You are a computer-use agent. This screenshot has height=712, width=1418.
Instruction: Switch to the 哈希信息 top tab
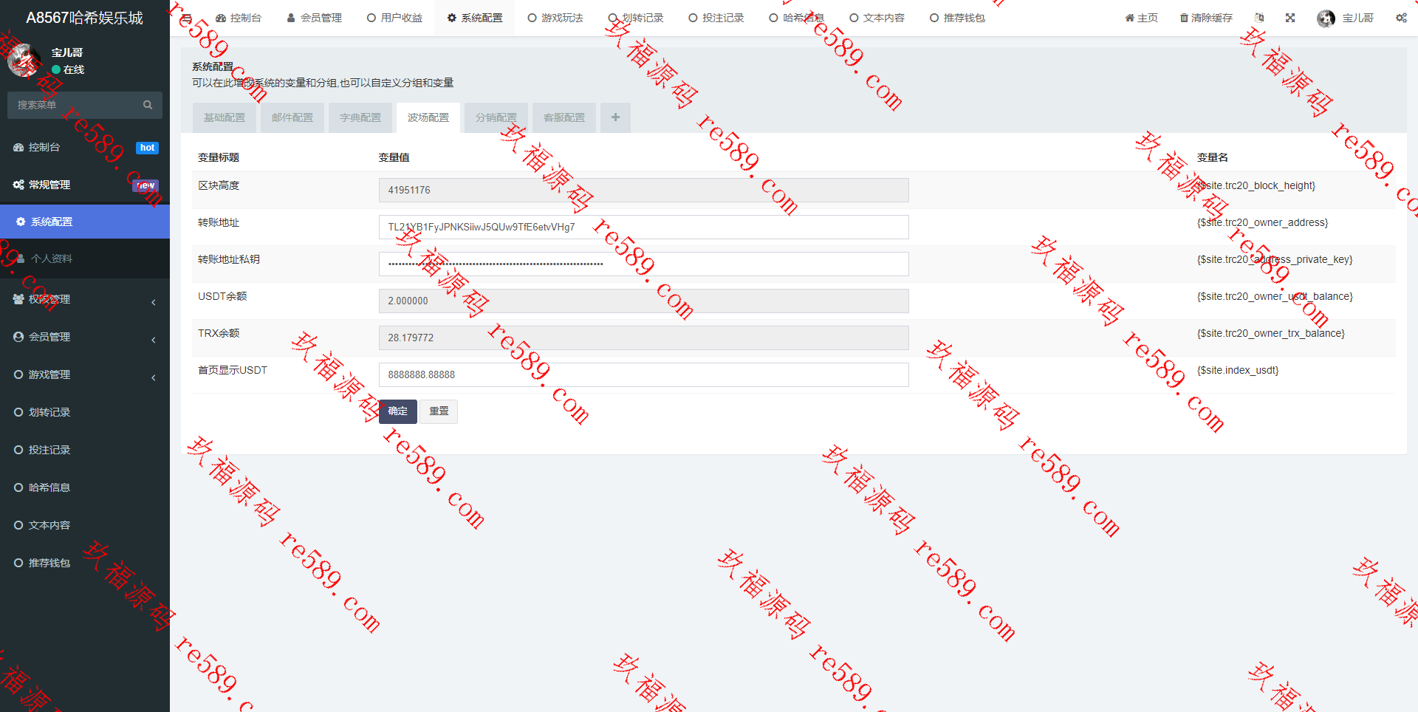point(797,18)
